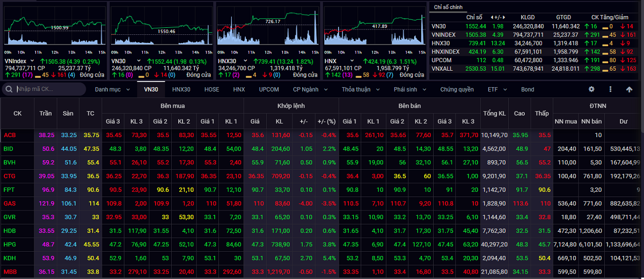This screenshot has height=279, width=644.
Task: Expand the Phái sinh dropdown menu
Action: [x=409, y=89]
